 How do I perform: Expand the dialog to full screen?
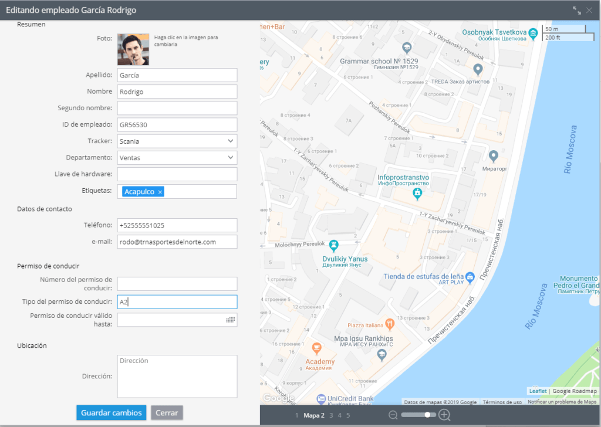(576, 11)
